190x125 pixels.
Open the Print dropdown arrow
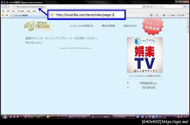tap(167, 15)
